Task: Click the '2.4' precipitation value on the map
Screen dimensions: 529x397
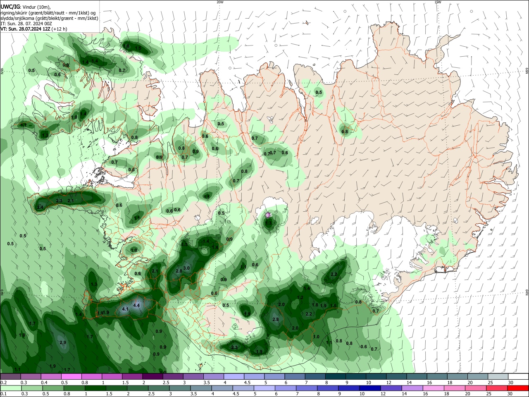Action: 40,207
